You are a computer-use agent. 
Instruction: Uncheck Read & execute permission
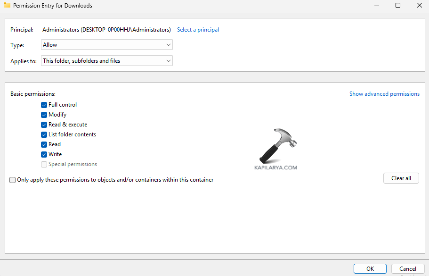pyautogui.click(x=44, y=125)
